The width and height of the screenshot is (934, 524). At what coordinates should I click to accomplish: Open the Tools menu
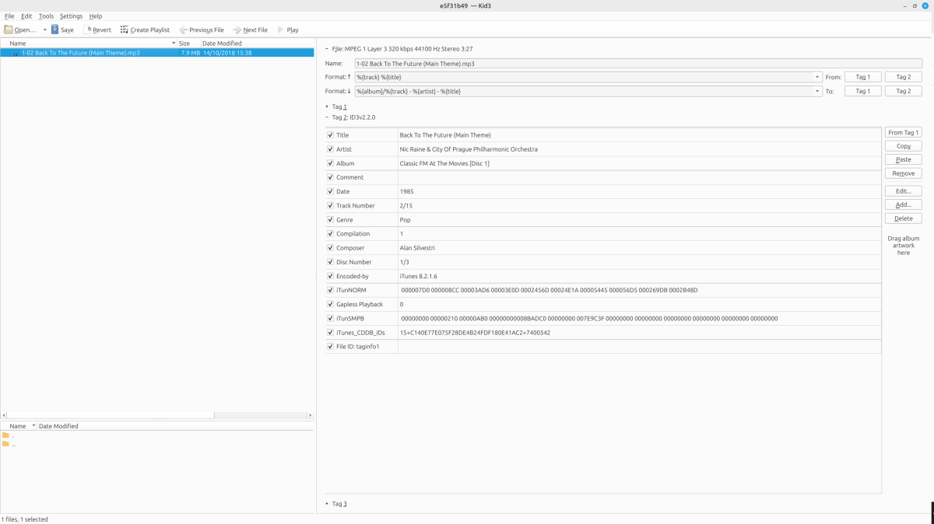point(46,16)
